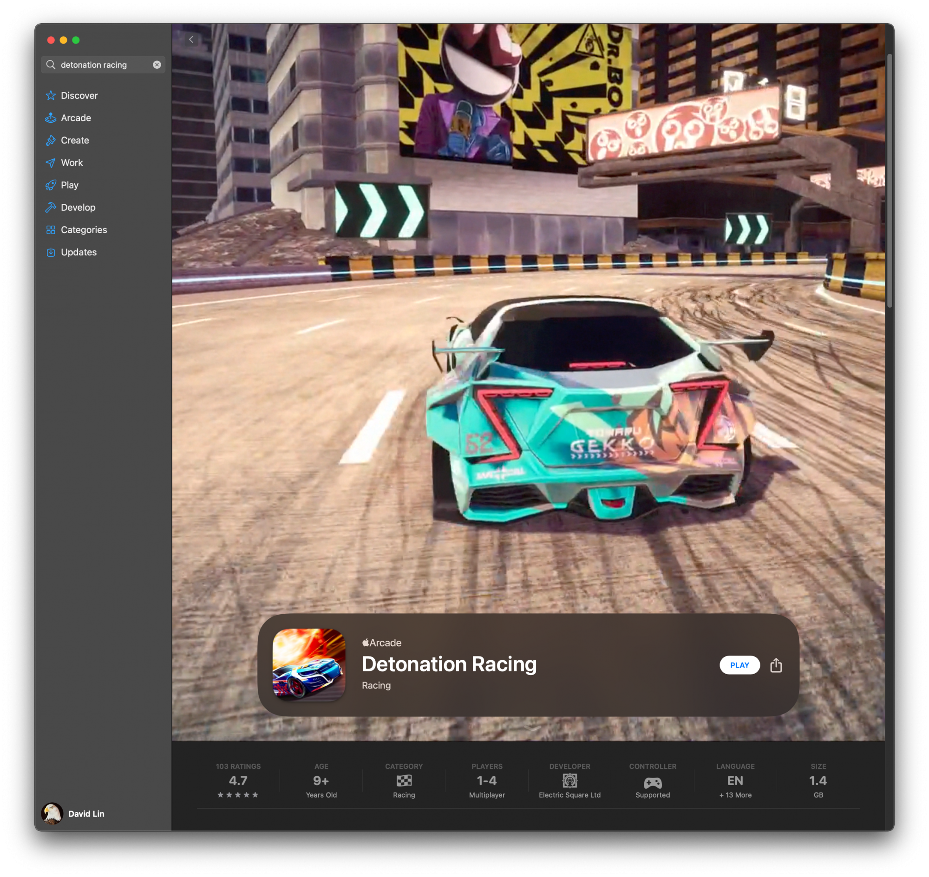Click the Create paintbrush icon
Image resolution: width=929 pixels, height=877 pixels.
click(x=51, y=140)
